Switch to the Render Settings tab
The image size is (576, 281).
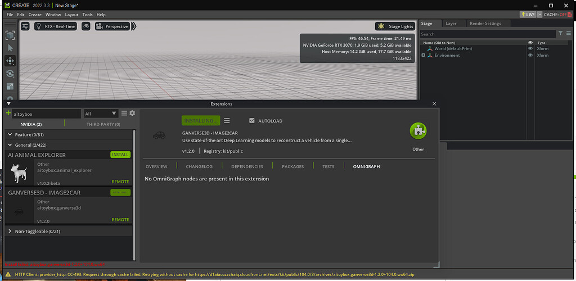485,24
